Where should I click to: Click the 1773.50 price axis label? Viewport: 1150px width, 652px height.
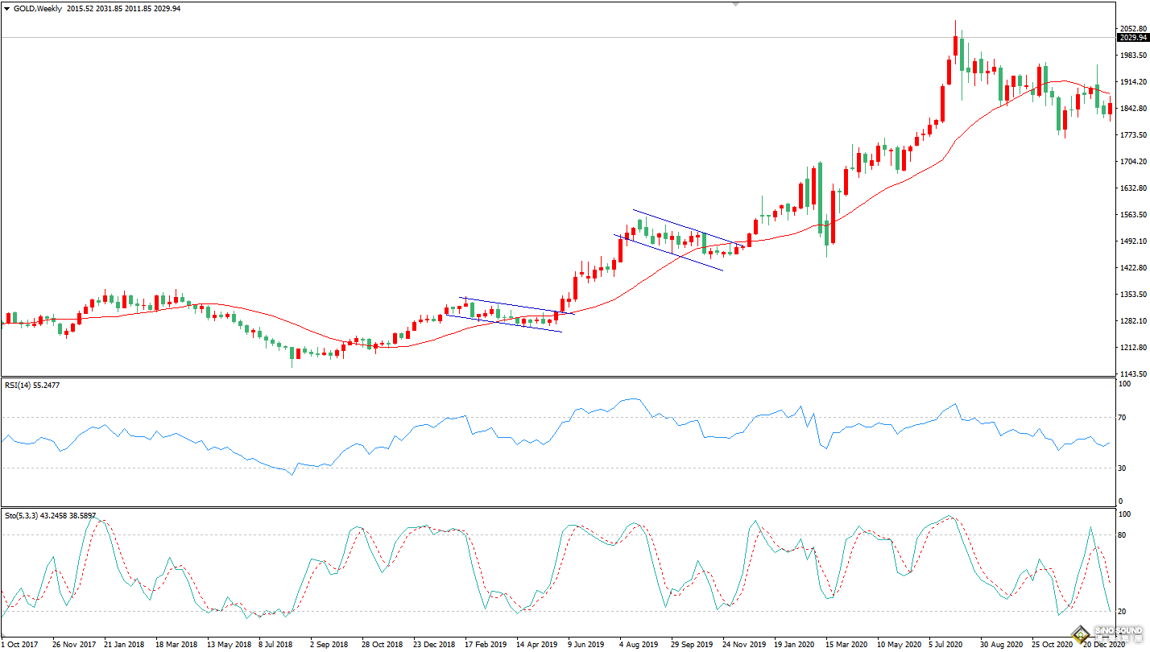click(x=1132, y=135)
